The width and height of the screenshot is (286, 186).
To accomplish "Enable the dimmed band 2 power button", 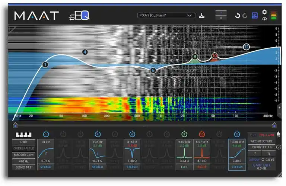I will [63, 134].
